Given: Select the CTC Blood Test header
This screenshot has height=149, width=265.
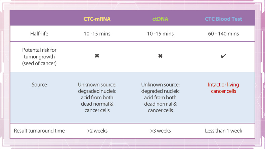Looking at the screenshot, I should (223, 19).
